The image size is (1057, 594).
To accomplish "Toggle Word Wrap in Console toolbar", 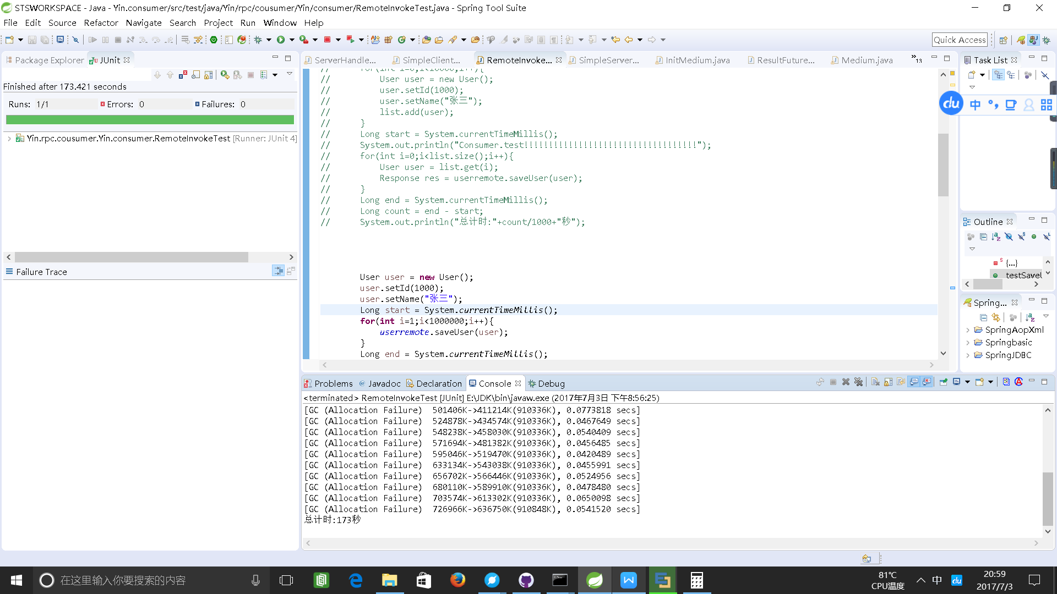I will [901, 382].
